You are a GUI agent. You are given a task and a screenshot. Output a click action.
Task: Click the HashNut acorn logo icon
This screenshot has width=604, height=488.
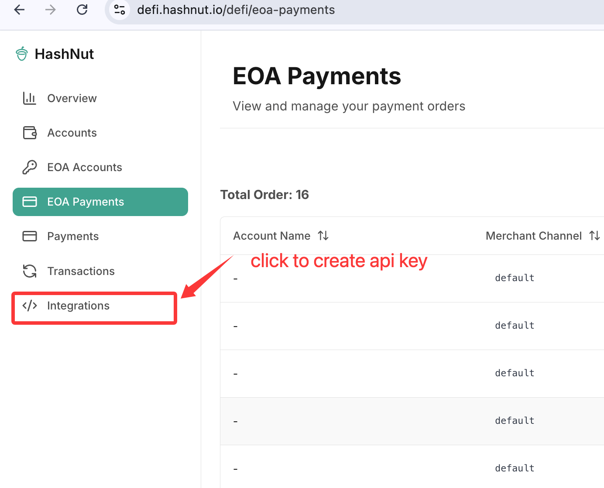point(21,54)
